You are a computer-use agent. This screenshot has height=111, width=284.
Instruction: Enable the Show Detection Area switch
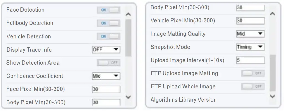coord(109,63)
